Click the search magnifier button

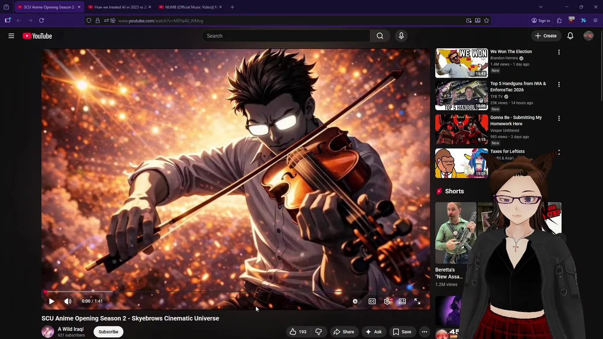(x=380, y=36)
